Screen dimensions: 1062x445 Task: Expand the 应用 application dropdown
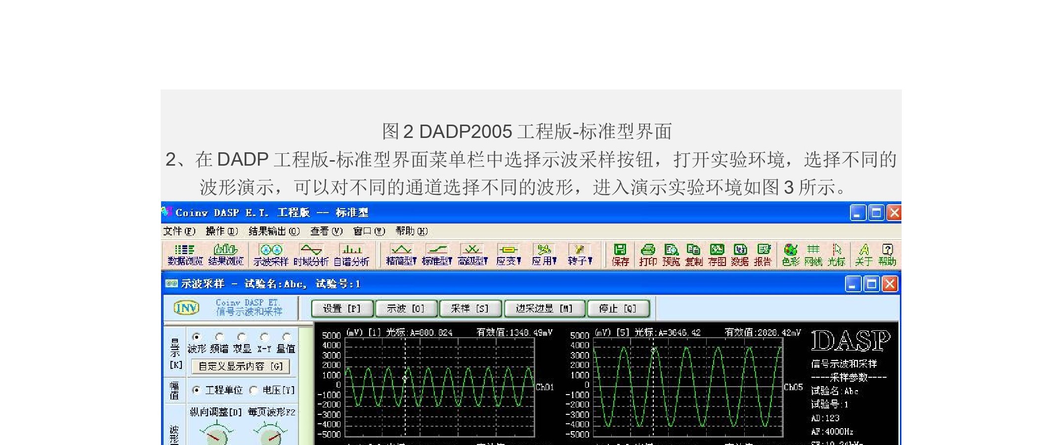tap(544, 255)
